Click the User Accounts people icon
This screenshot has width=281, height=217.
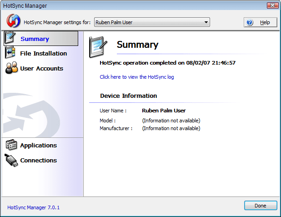point(11,68)
